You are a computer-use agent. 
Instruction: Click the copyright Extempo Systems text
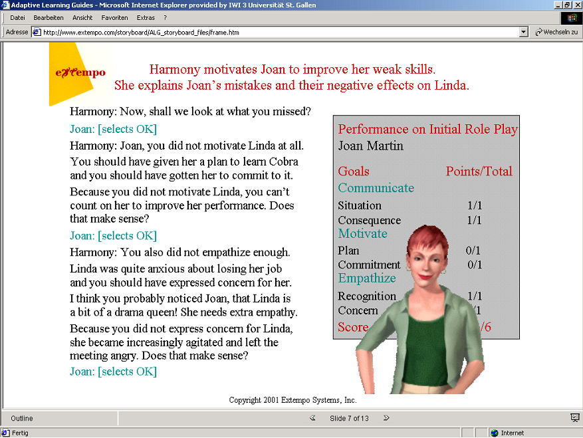pyautogui.click(x=292, y=400)
